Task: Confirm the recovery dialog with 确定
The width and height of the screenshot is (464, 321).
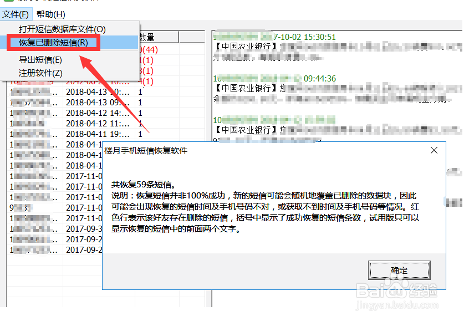Action: (399, 270)
